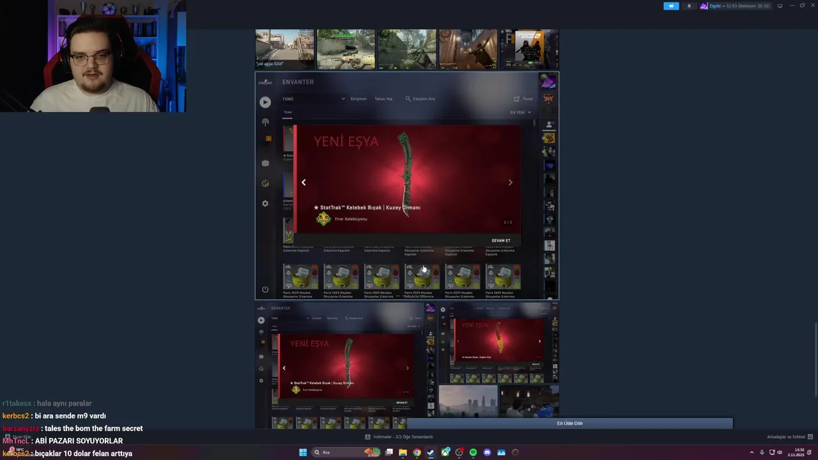Viewport: 818px width, 460px height.
Task: Click the Eşyaları Ara search field
Action: [x=421, y=99]
